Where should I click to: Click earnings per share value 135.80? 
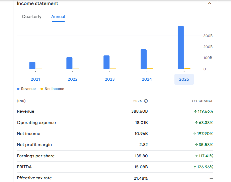point(141,156)
